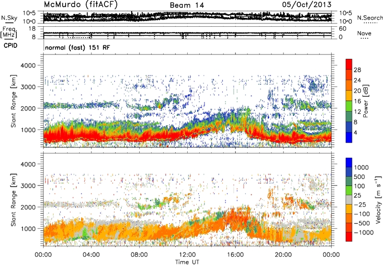
Task: Click the '16:00' time tick label
Action: 235,255
